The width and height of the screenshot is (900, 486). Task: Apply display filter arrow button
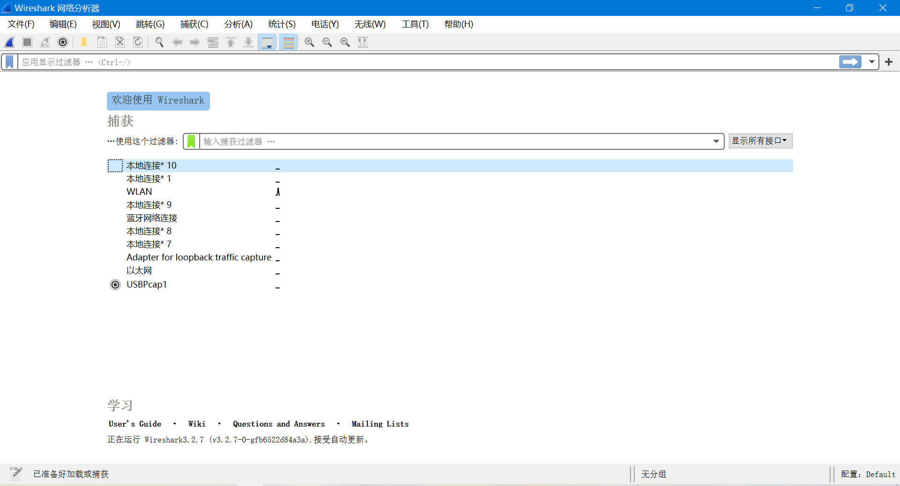[850, 62]
